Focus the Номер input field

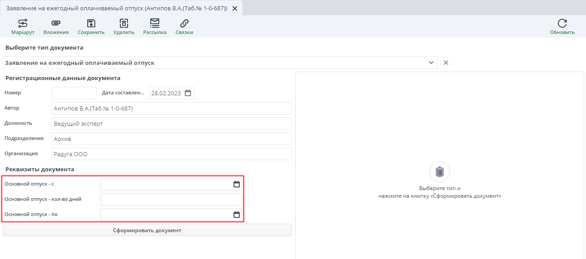click(x=74, y=93)
